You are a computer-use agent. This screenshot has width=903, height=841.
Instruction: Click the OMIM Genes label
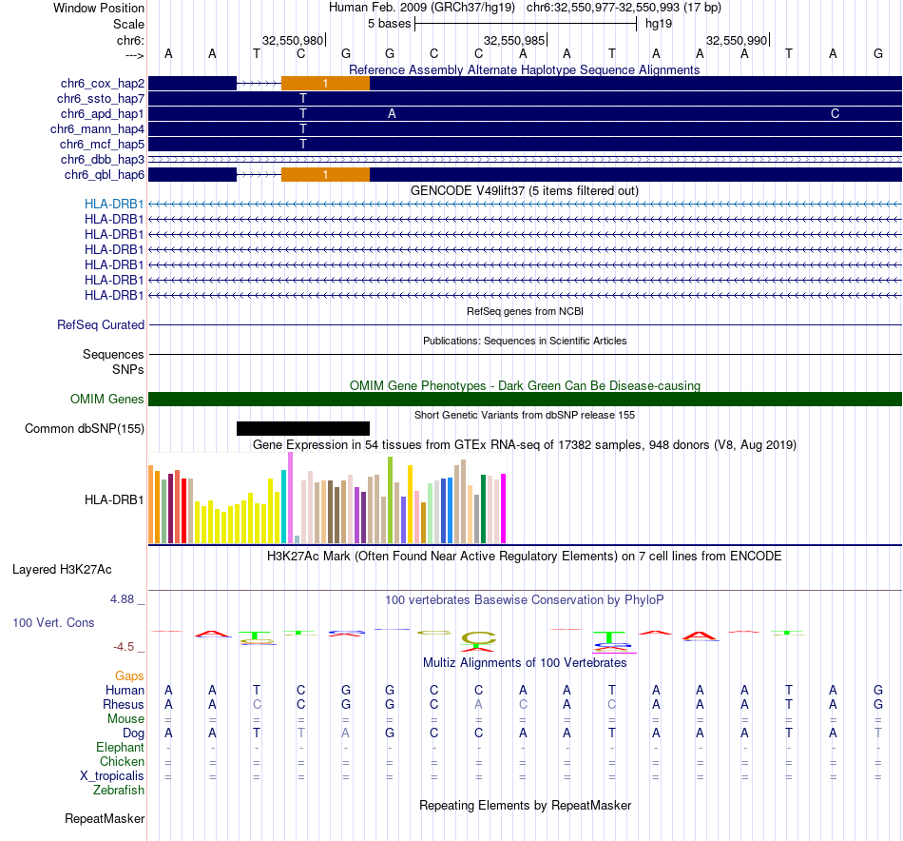(107, 399)
